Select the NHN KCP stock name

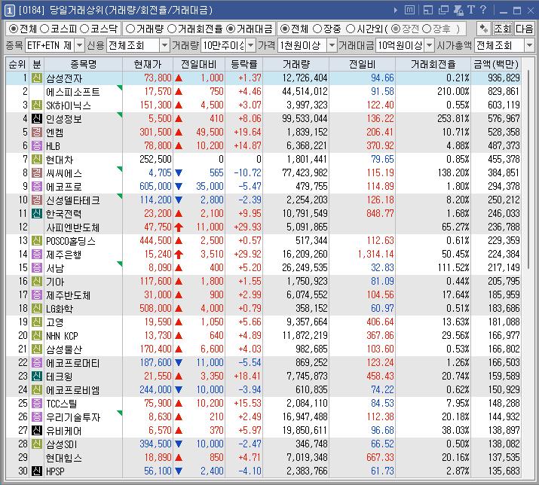tap(62, 336)
